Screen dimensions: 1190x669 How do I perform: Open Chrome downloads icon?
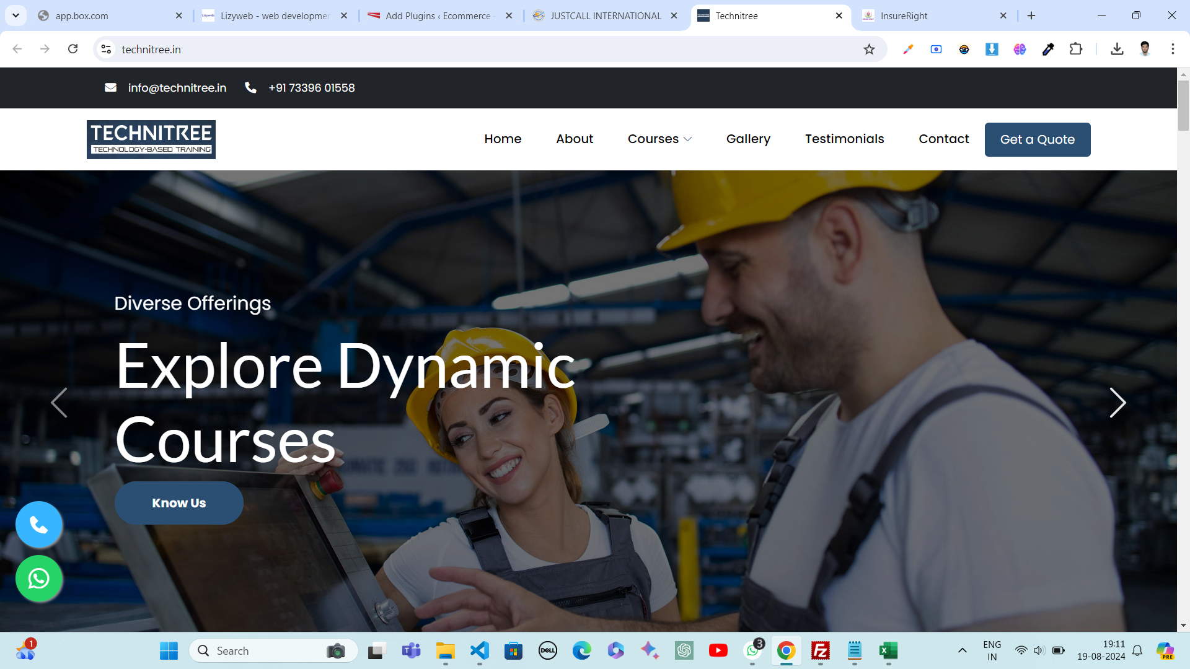1117,49
